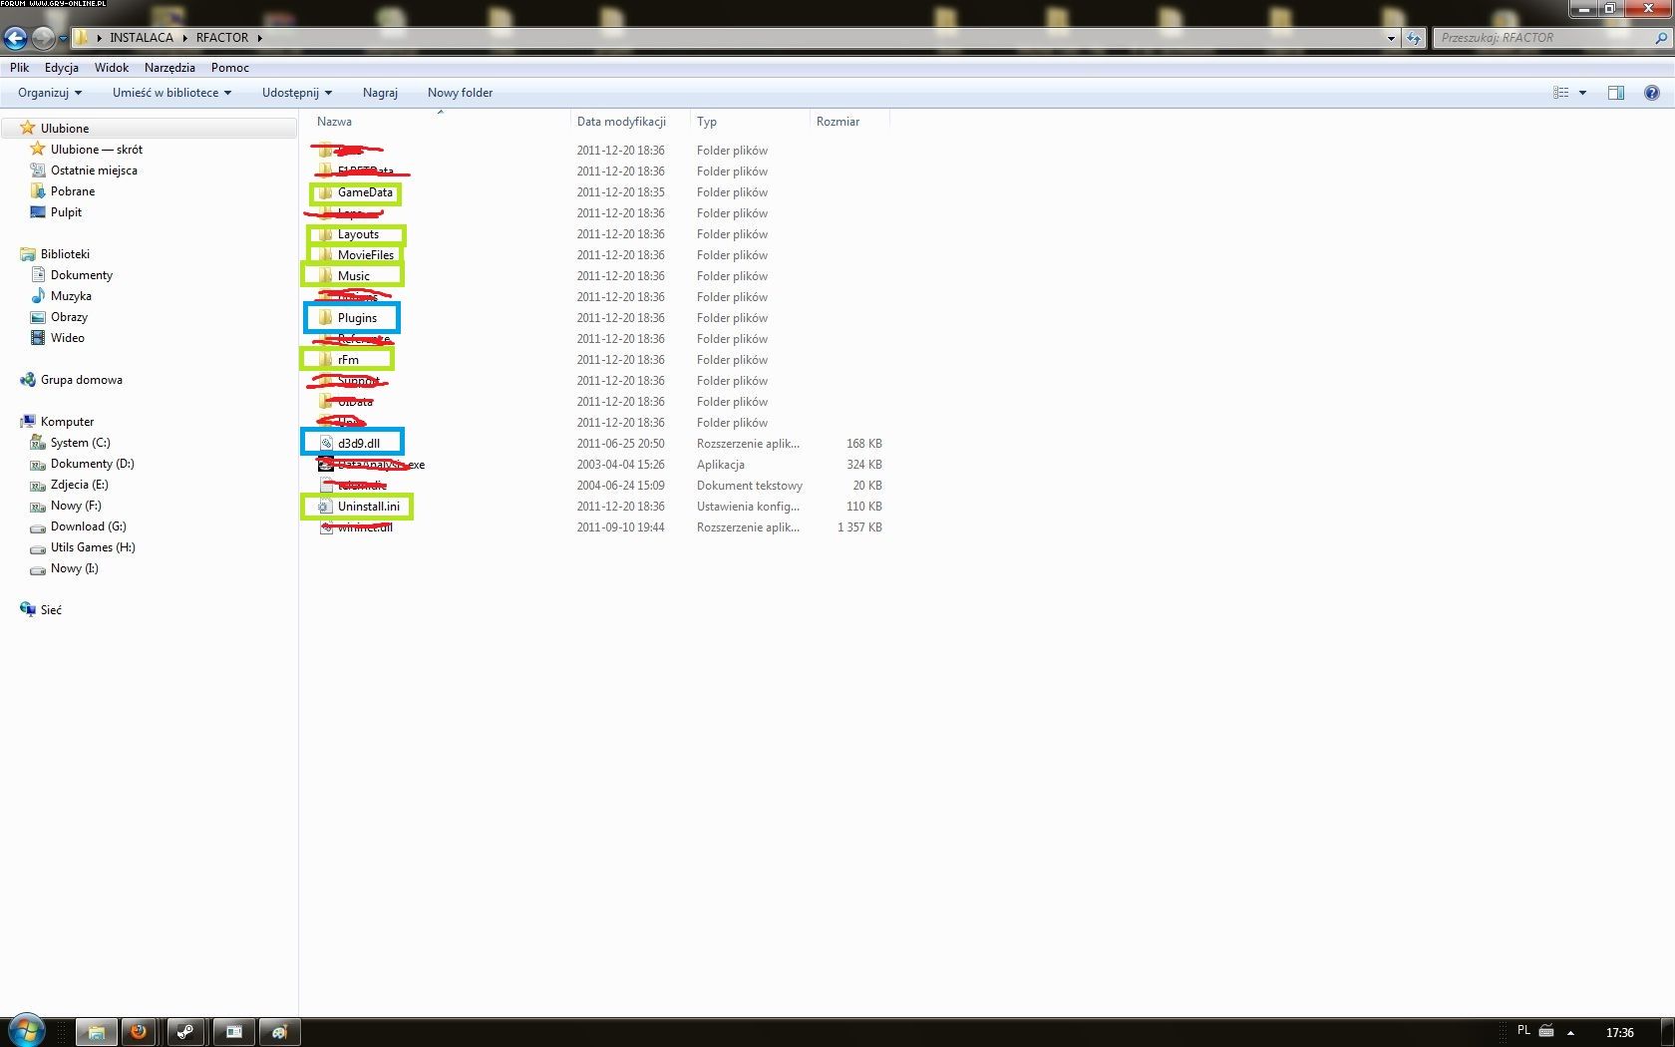Select Sieć in navigation pane
1675x1047 pixels.
pos(51,610)
